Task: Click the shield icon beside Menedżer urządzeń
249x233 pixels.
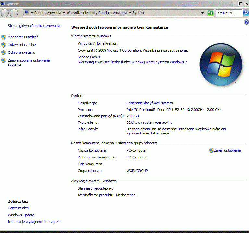Action: (4, 37)
